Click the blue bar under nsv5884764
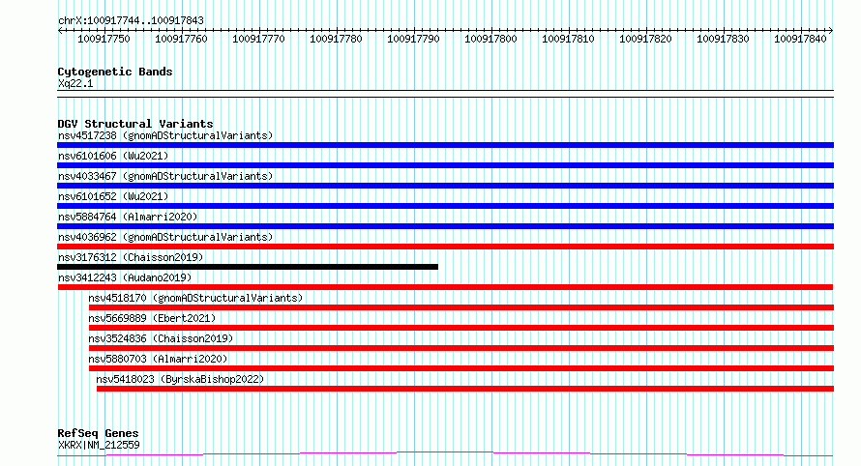The height and width of the screenshot is (466, 861). [445, 226]
